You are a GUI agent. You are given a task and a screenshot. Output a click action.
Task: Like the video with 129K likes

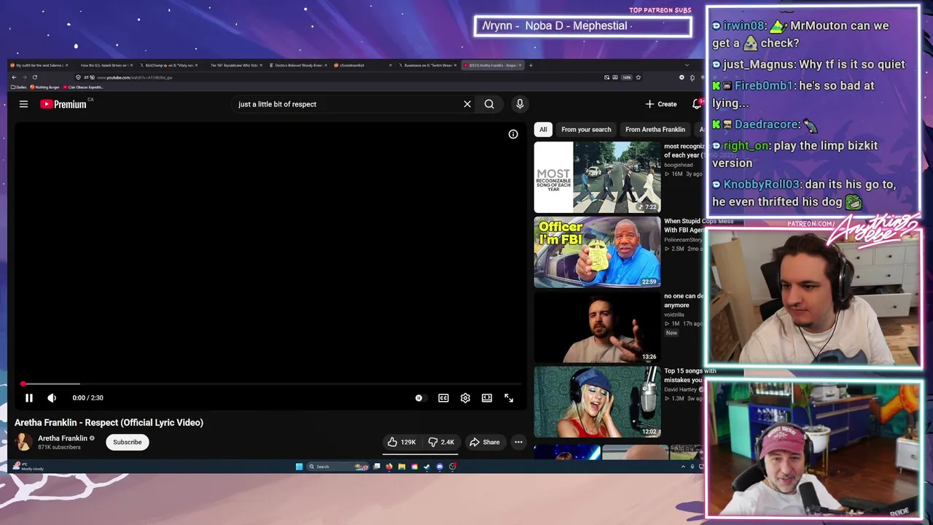(402, 442)
